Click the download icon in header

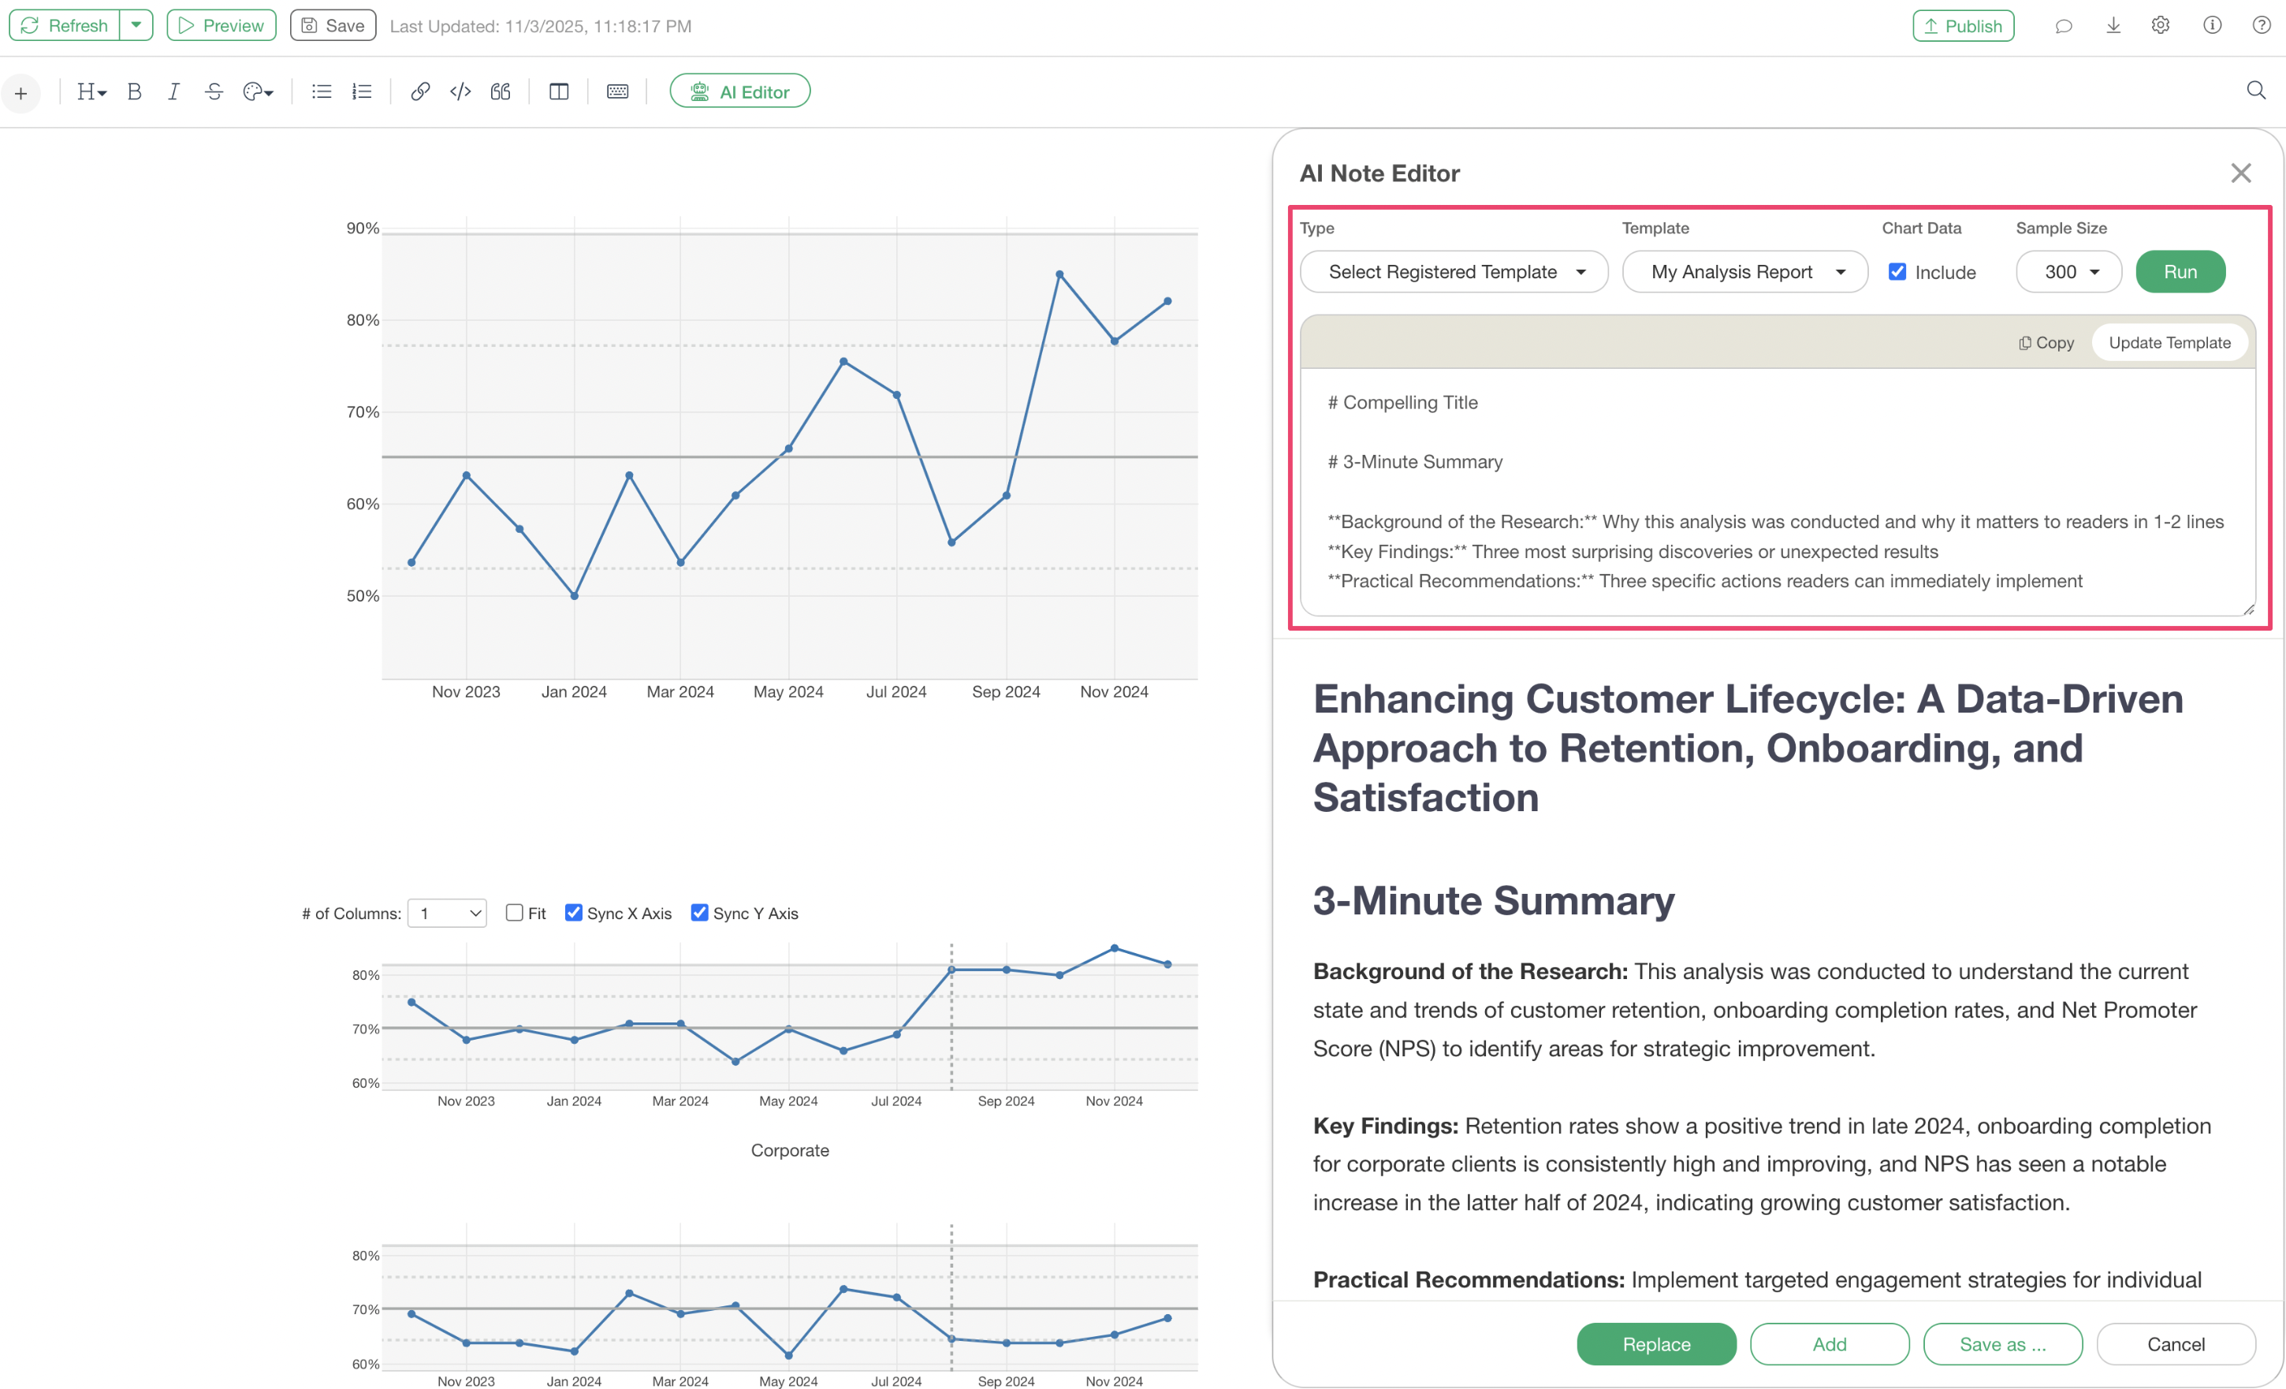point(2113,26)
